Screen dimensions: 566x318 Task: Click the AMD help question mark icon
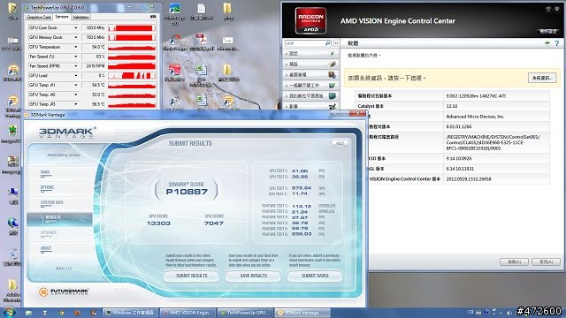557,43
